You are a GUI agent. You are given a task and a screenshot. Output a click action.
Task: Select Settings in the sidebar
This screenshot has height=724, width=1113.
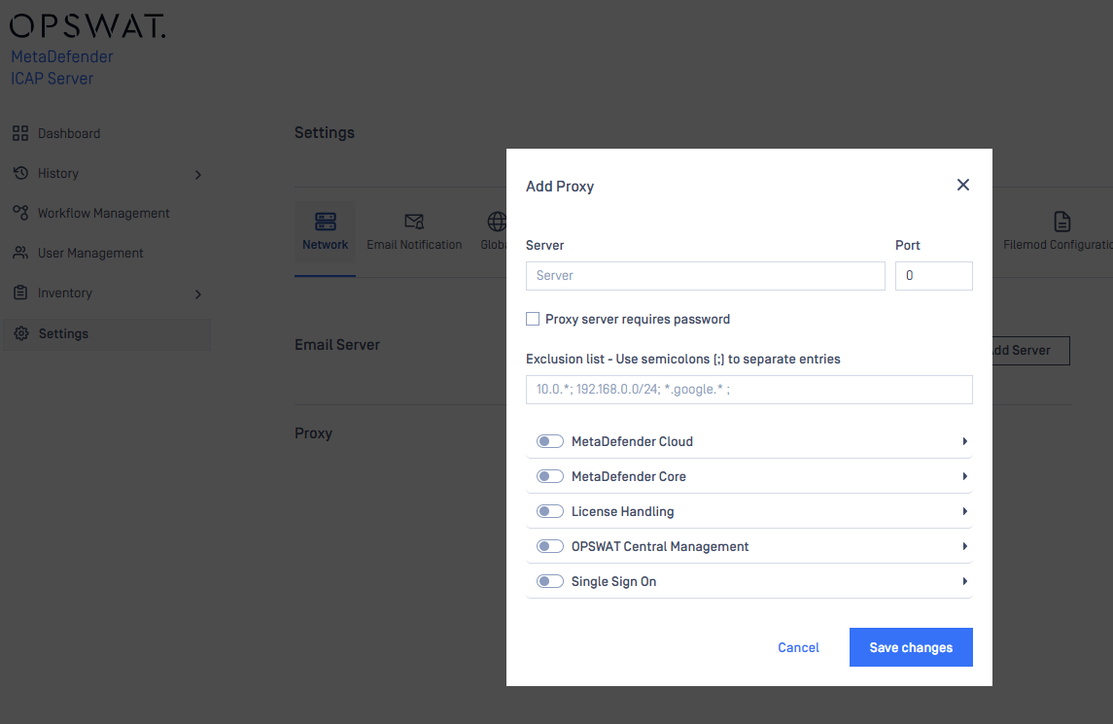(107, 333)
